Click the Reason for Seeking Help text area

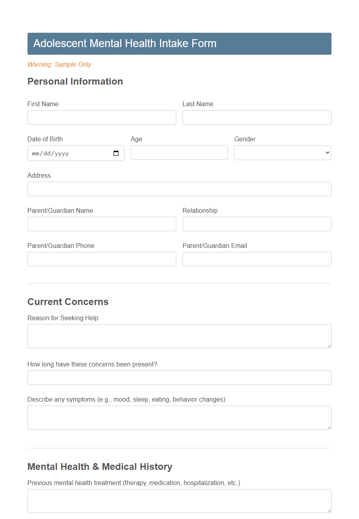click(179, 336)
